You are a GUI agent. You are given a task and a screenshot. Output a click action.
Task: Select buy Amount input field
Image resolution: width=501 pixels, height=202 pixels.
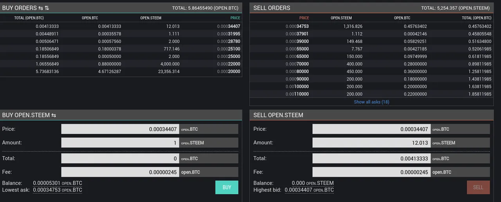pyautogui.click(x=120, y=143)
